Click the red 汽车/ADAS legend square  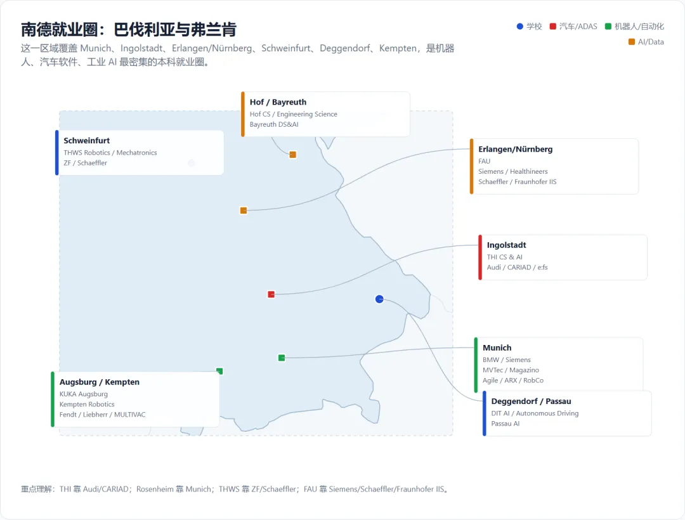(552, 26)
